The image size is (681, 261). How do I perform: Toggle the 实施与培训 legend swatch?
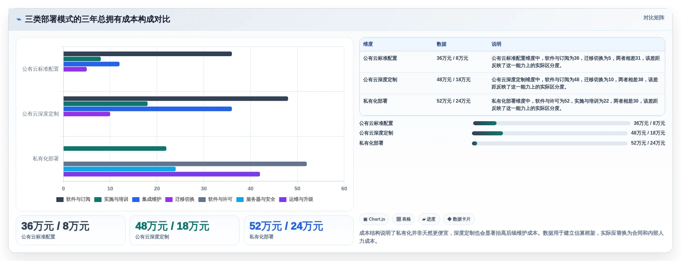98,200
